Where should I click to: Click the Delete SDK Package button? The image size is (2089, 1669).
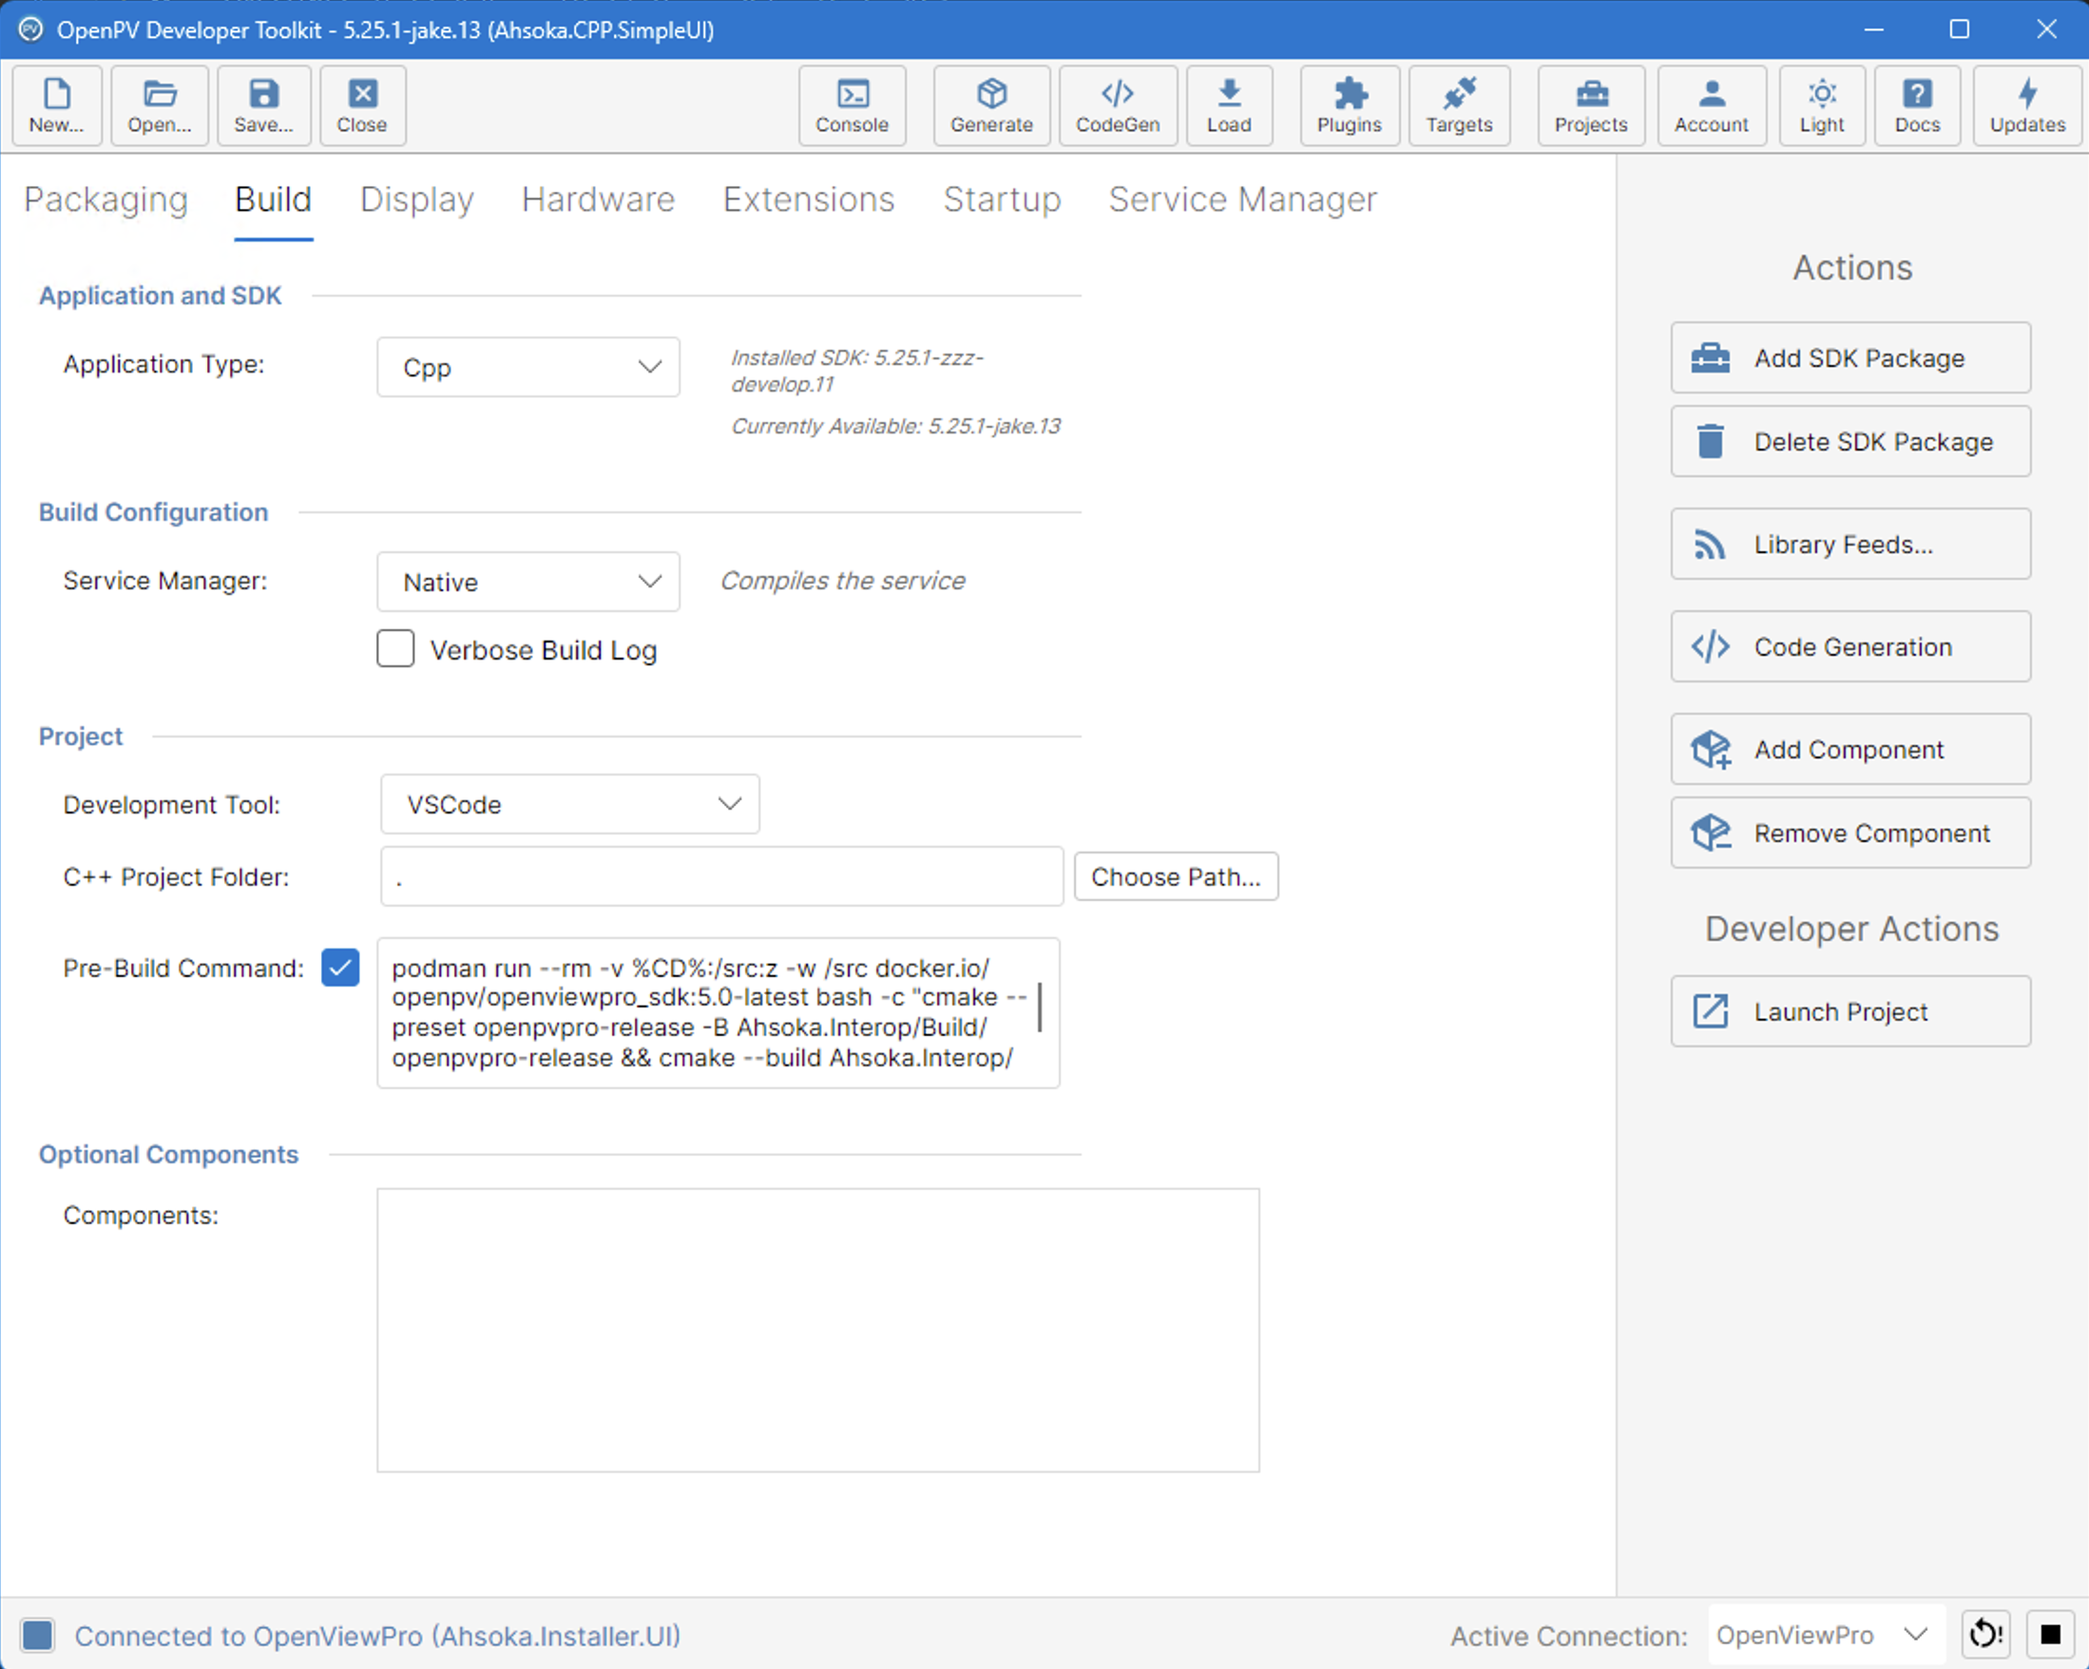tap(1850, 441)
